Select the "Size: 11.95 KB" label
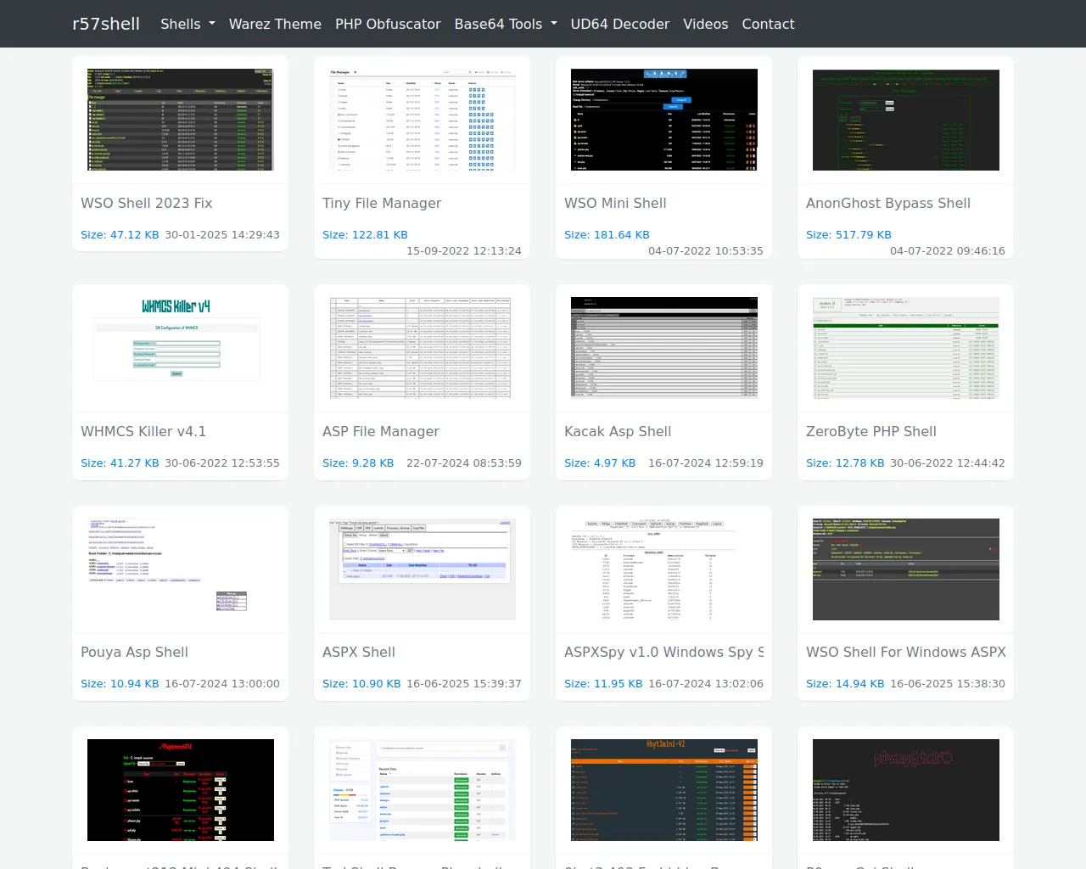The height and width of the screenshot is (869, 1086). 603,684
